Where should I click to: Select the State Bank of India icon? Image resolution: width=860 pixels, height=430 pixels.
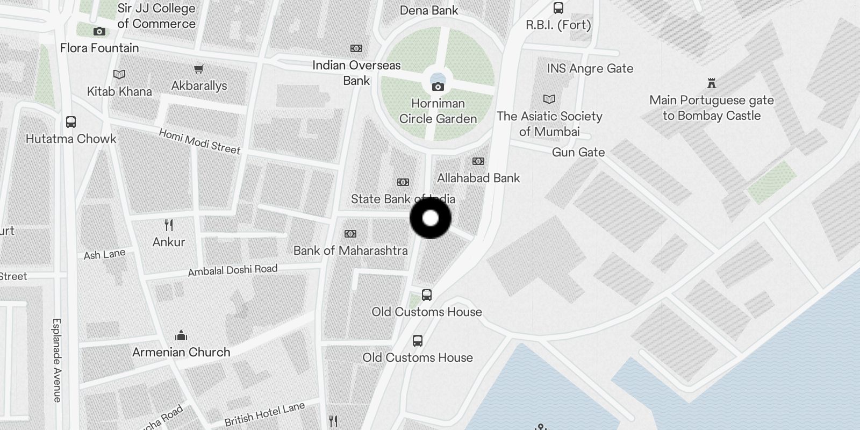point(403,182)
